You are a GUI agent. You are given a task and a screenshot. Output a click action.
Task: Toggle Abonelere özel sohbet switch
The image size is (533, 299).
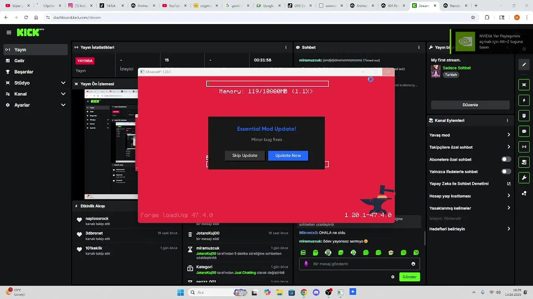[x=506, y=159]
